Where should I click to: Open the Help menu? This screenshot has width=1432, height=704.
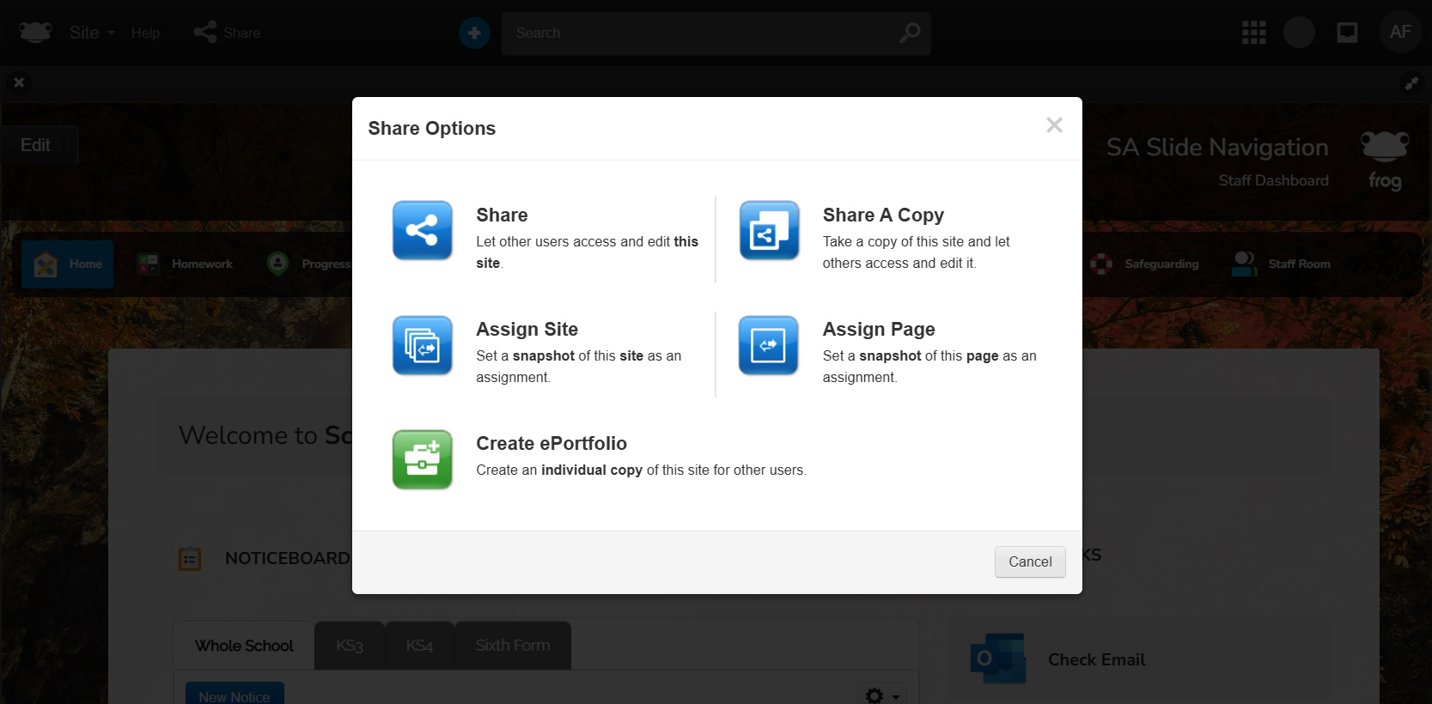pos(145,33)
